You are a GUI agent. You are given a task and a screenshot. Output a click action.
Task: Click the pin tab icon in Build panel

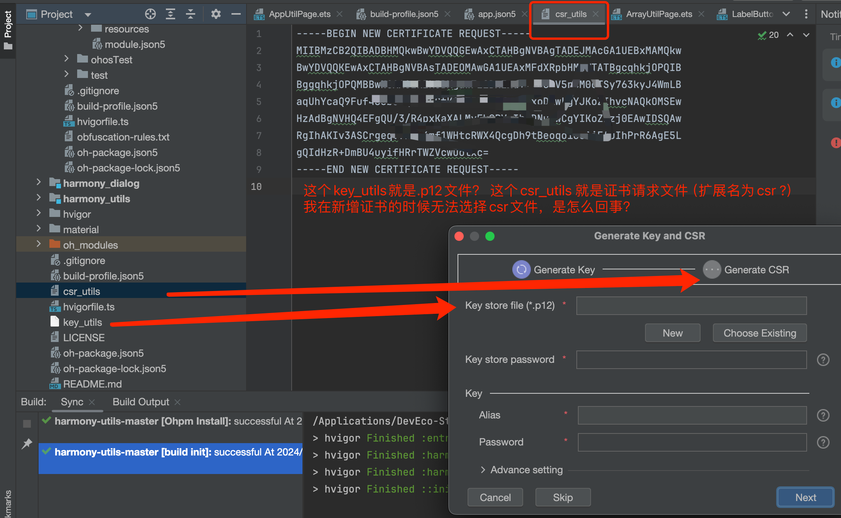pyautogui.click(x=27, y=444)
